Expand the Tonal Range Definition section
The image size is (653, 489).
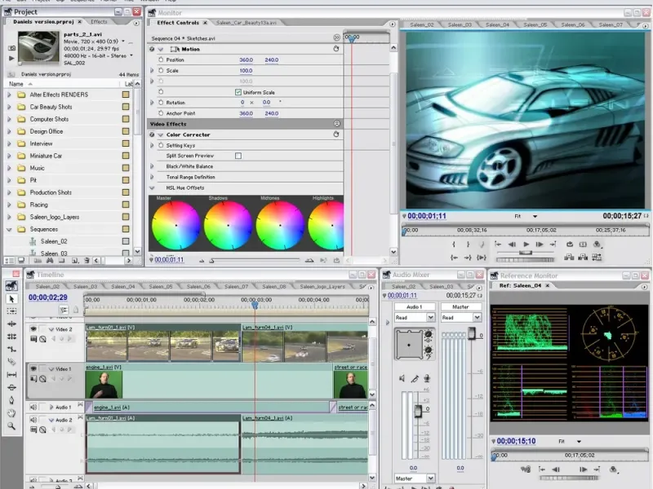(153, 177)
